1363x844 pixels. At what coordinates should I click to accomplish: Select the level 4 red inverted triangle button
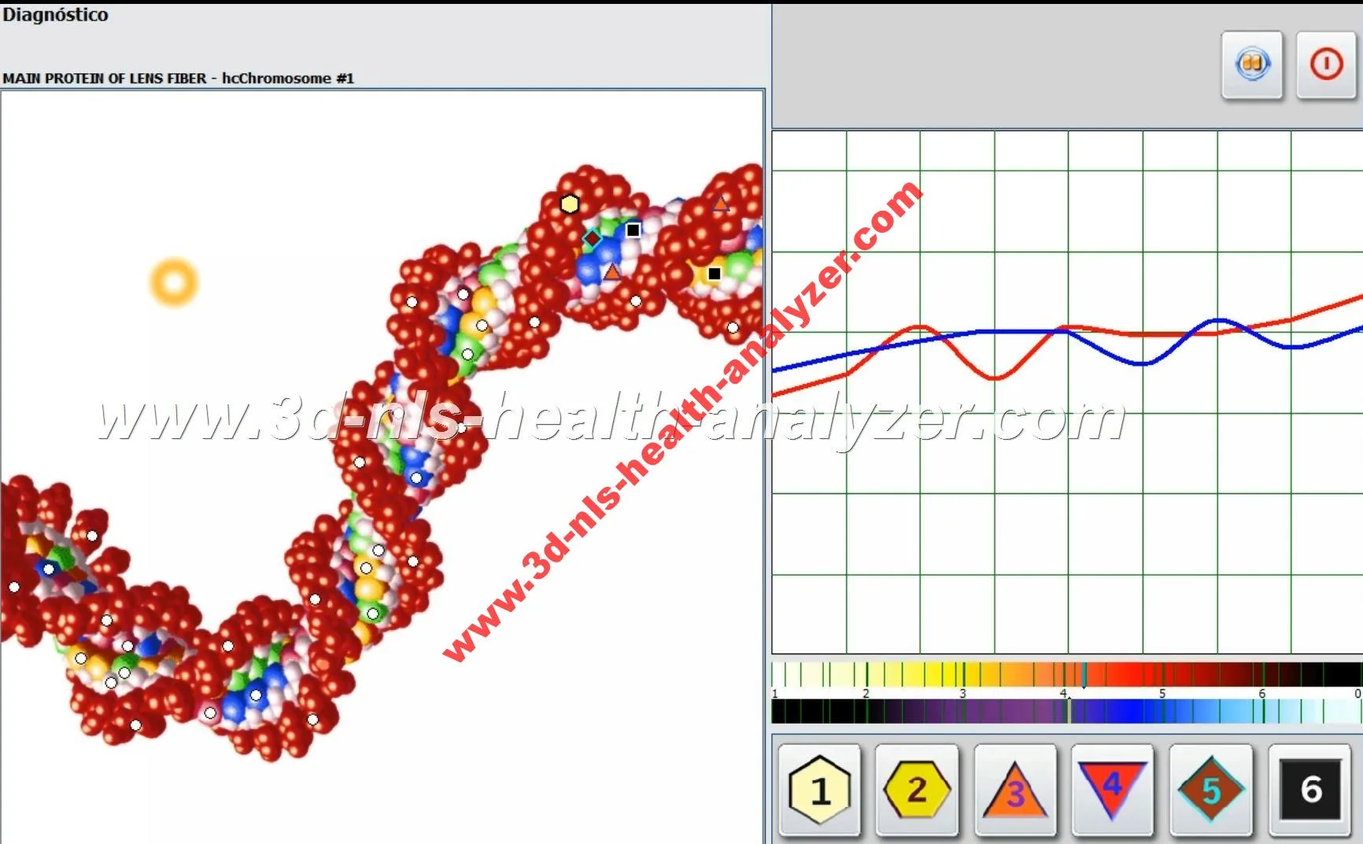1113,789
